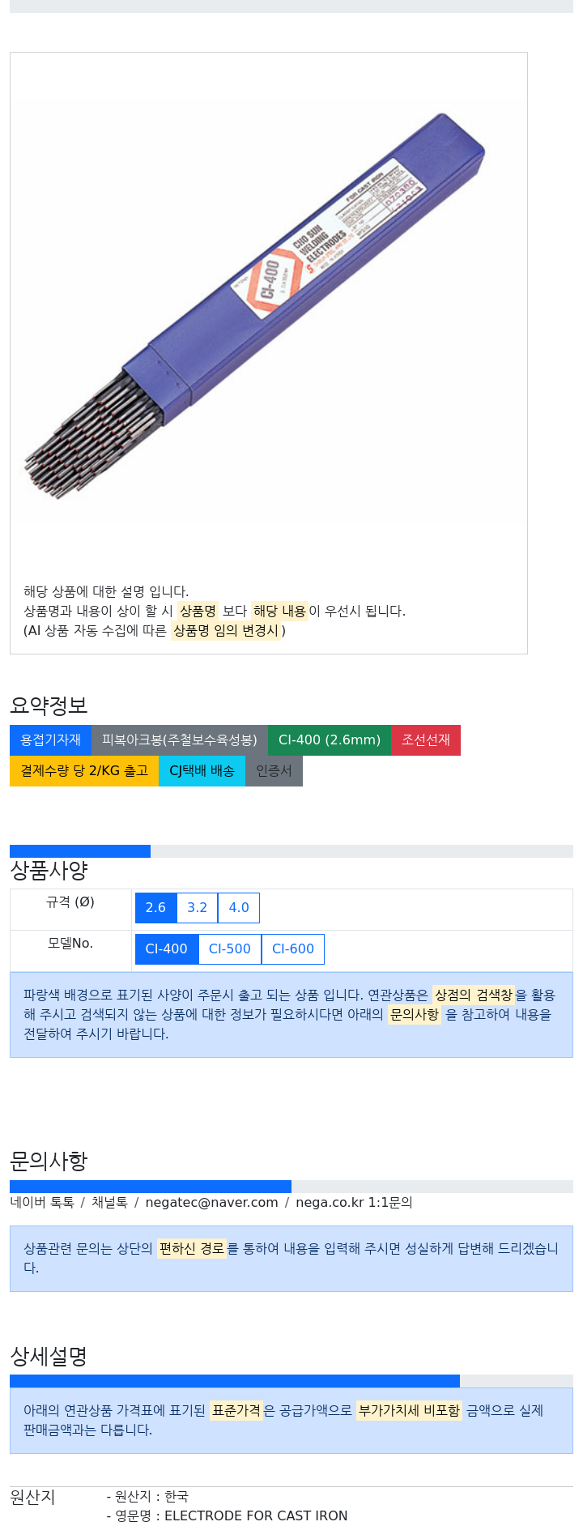Click the blue 용접기자재 tag
Screen dimensions: 583x1526
click(50, 740)
